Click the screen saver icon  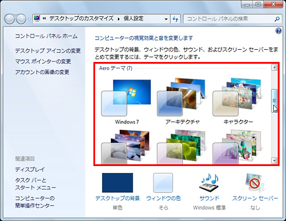(255, 183)
